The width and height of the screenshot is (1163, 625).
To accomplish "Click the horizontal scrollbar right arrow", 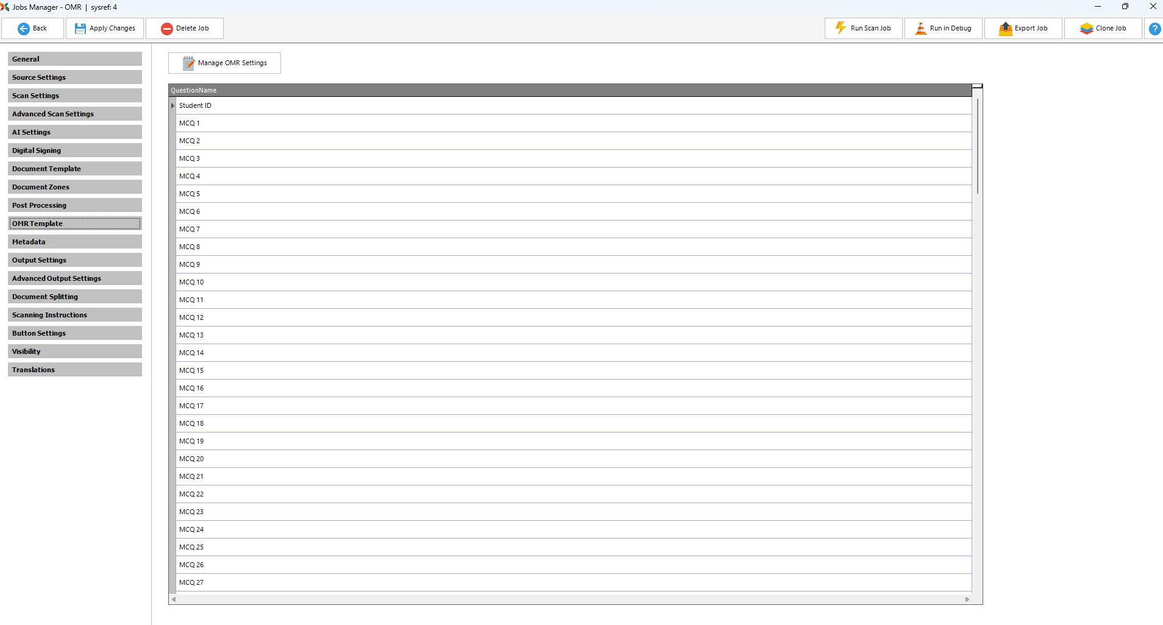I will click(967, 599).
